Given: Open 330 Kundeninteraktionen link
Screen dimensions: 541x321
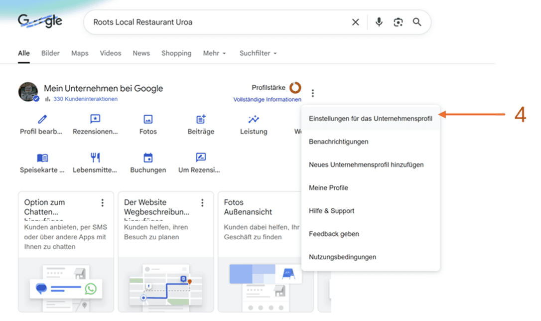Looking at the screenshot, I should [85, 99].
